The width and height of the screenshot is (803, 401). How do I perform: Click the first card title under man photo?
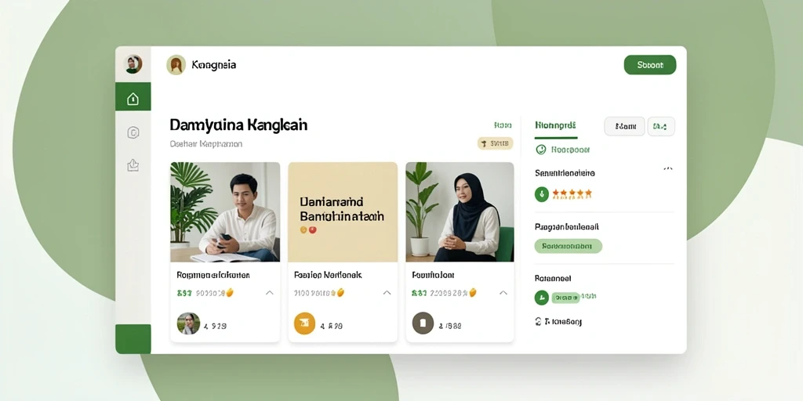[213, 275]
